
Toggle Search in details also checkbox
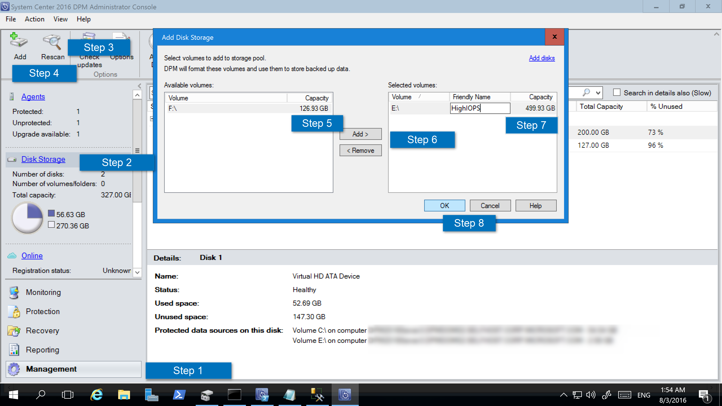click(616, 93)
